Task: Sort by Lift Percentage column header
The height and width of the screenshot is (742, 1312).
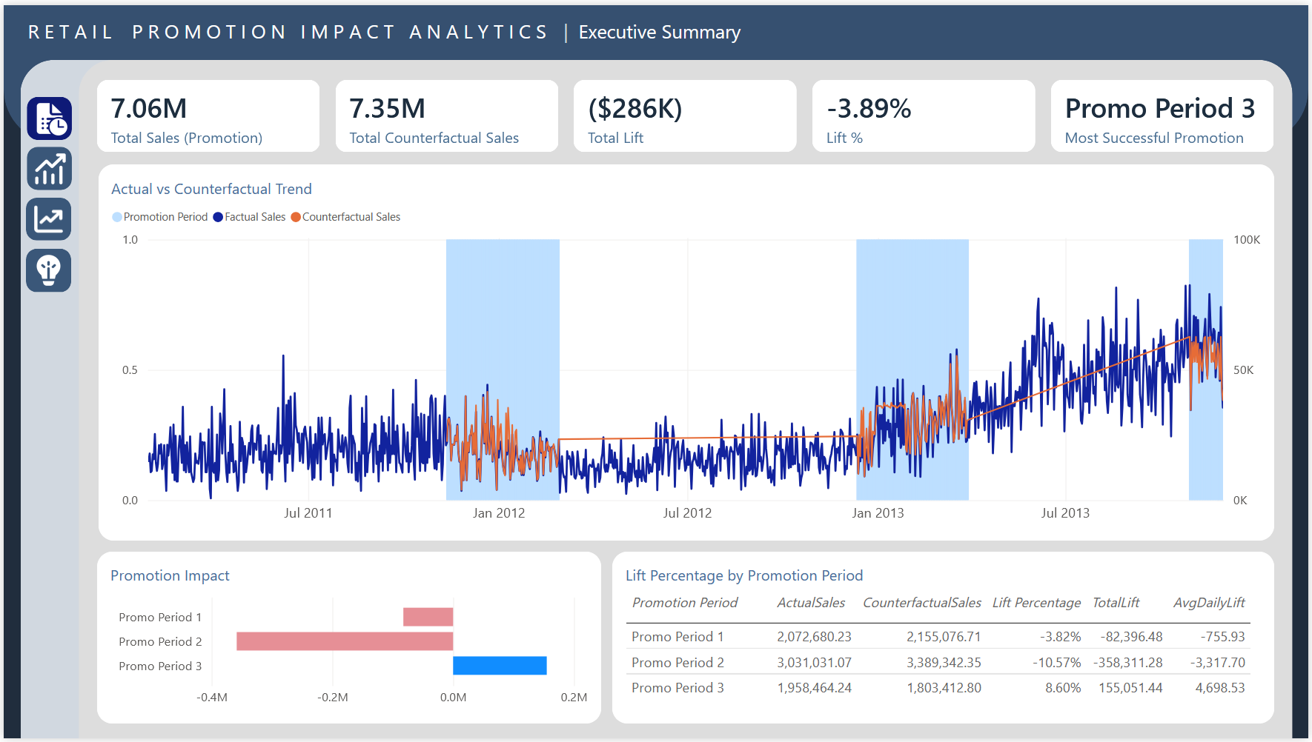Action: [1036, 603]
